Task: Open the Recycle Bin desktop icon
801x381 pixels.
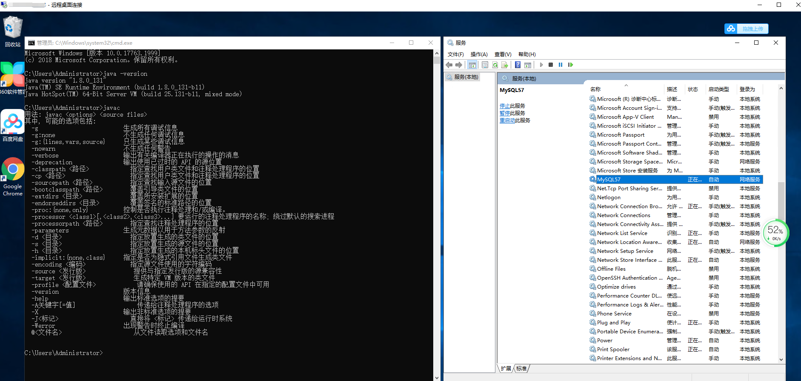Action: 13,32
